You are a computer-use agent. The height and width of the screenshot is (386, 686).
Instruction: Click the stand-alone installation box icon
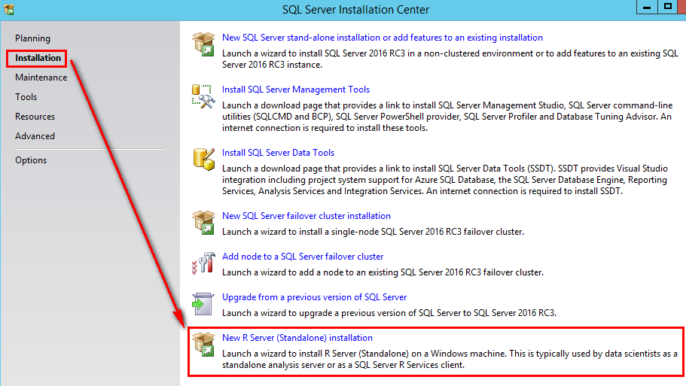pos(203,44)
